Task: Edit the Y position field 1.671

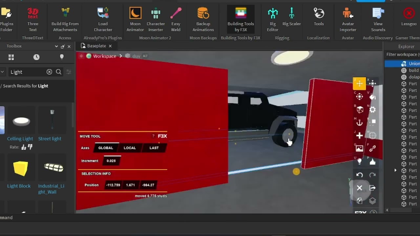Action: 130,185
